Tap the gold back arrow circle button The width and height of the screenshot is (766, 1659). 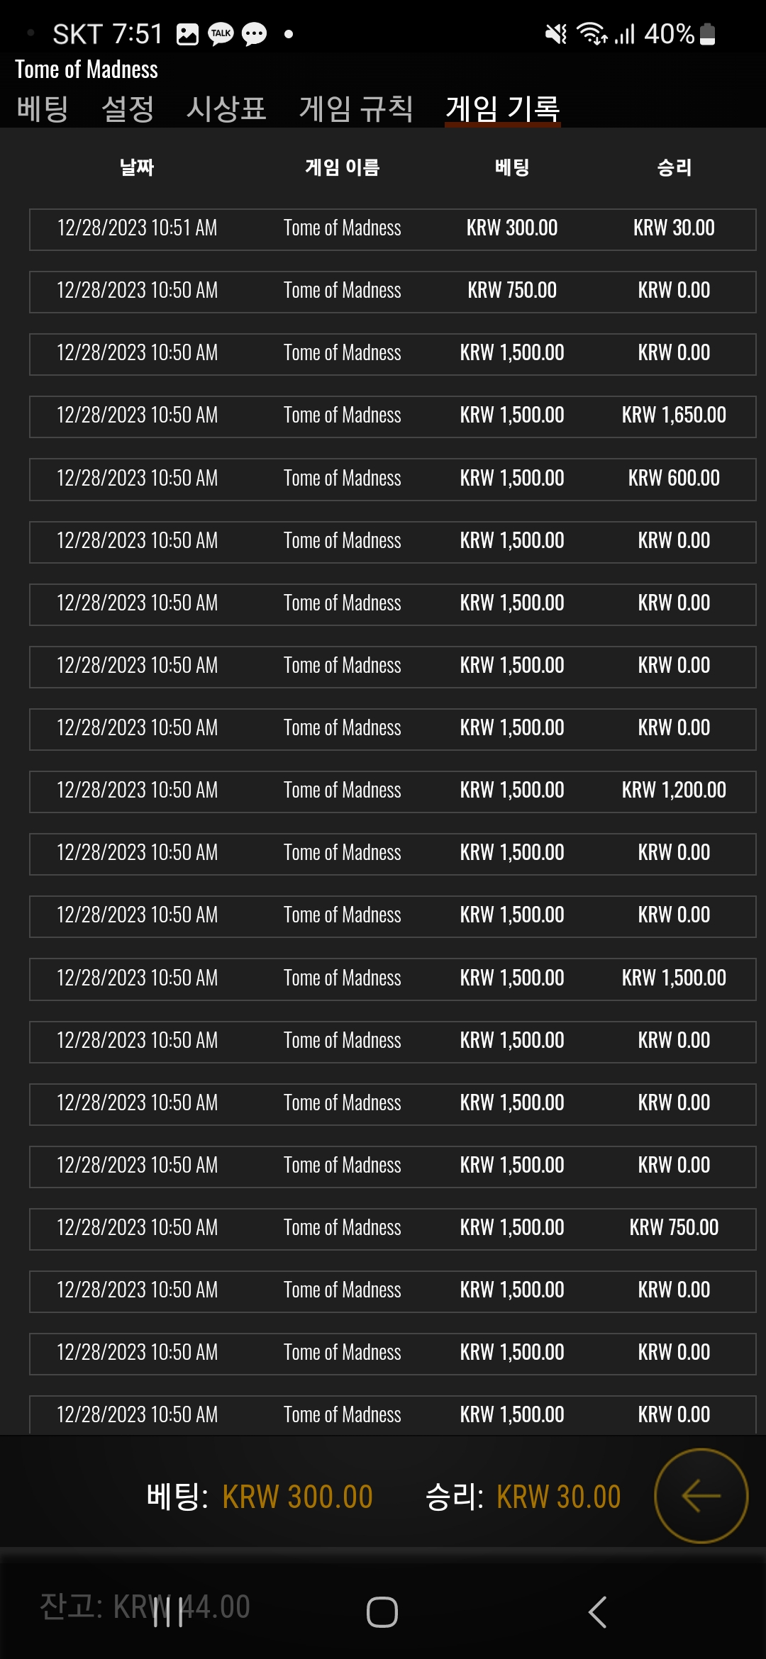(x=701, y=1496)
